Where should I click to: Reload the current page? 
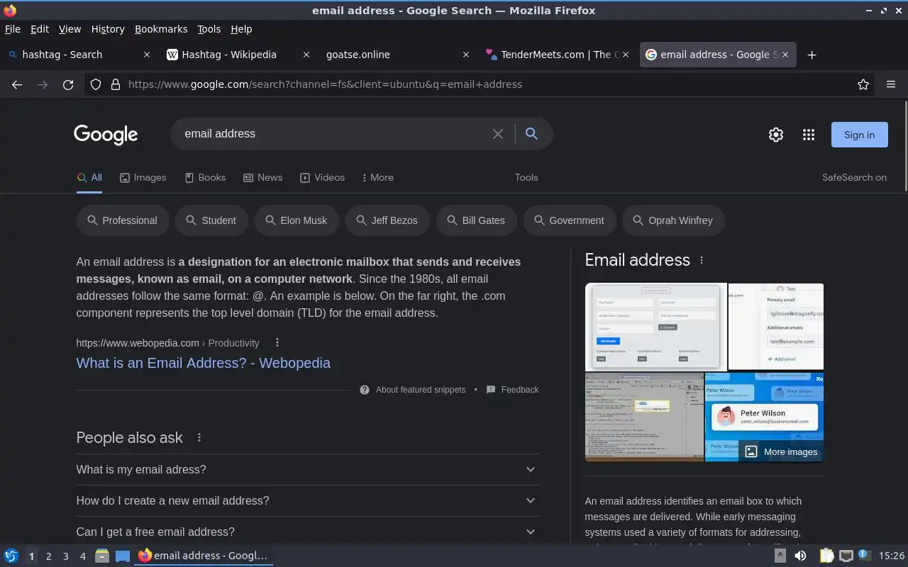[x=68, y=84]
